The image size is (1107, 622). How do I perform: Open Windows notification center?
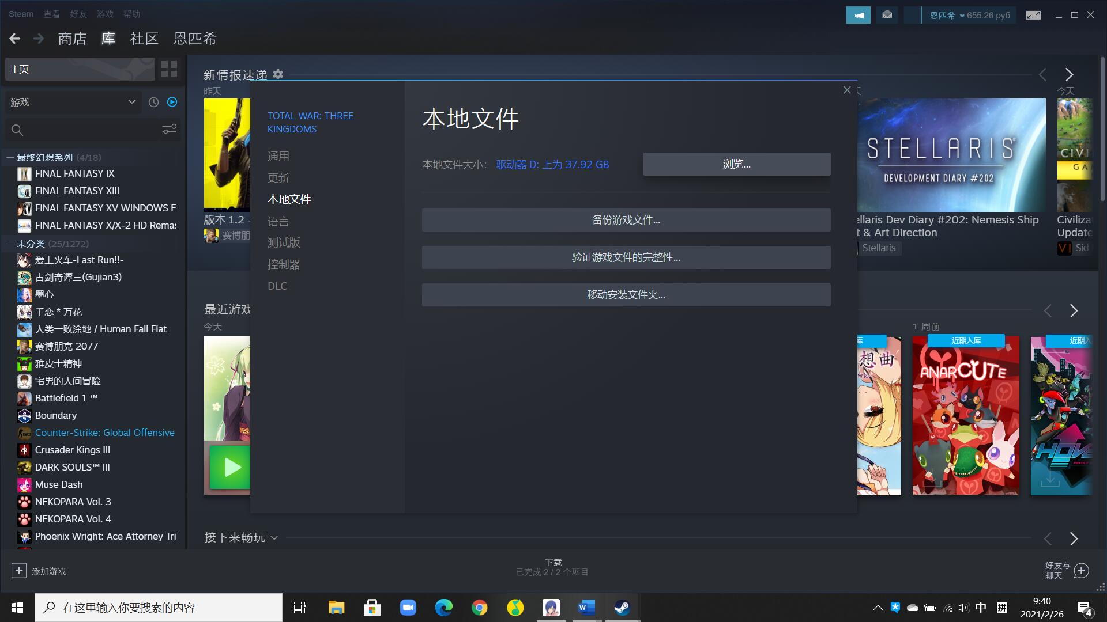coord(1084,608)
